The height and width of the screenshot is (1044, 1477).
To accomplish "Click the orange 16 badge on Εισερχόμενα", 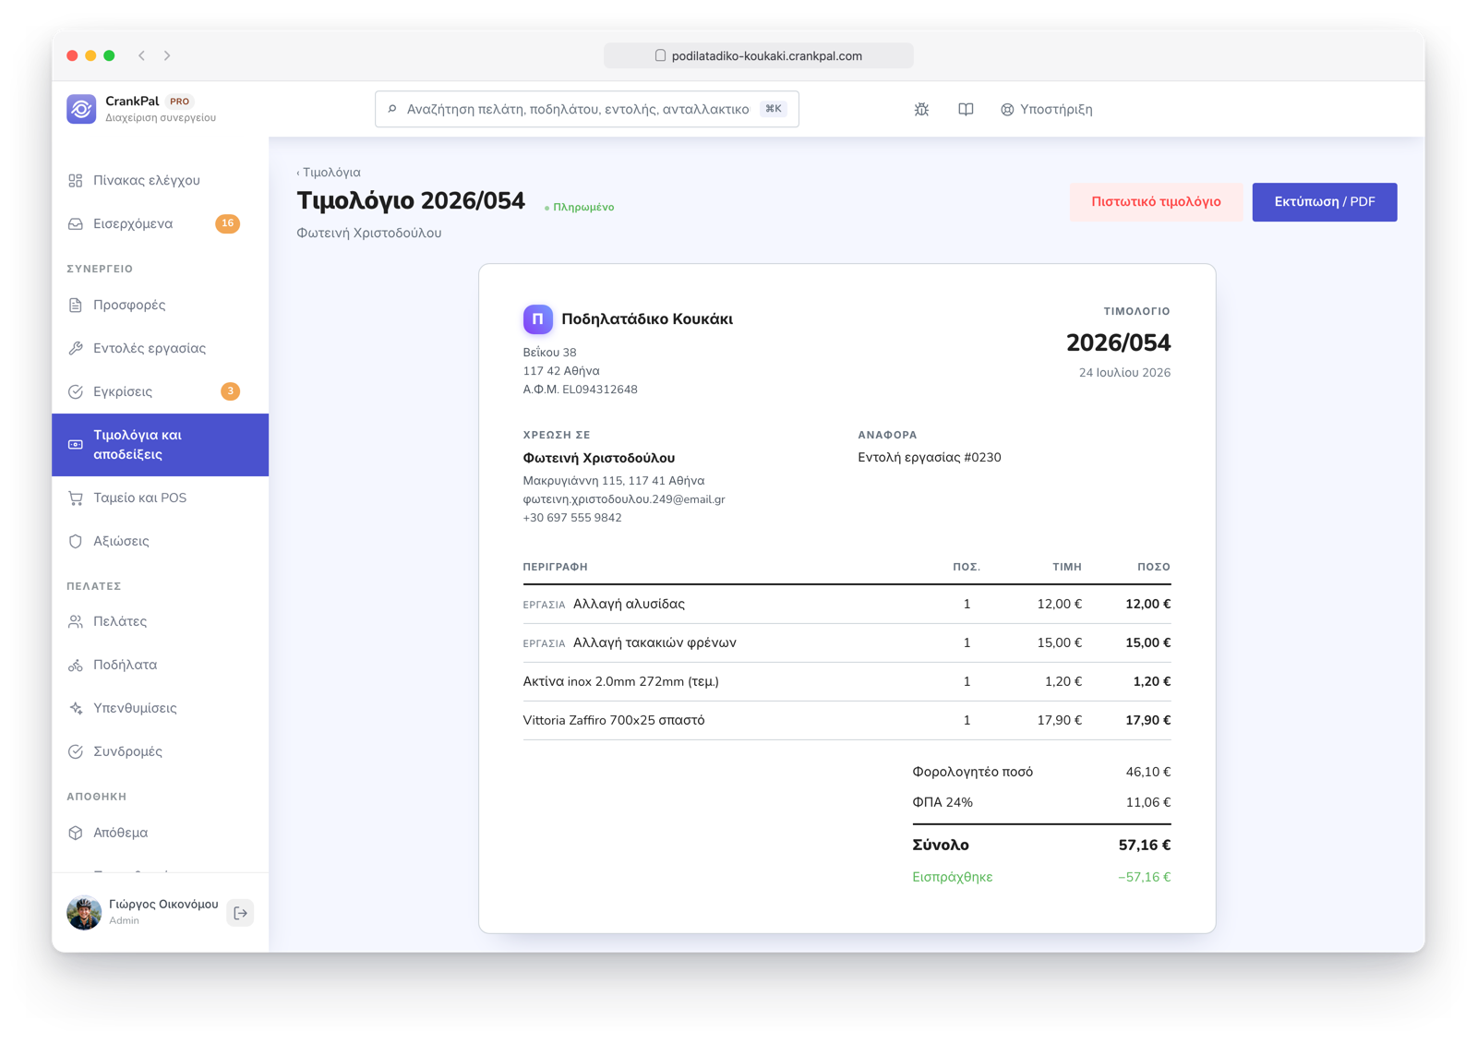I will [227, 223].
